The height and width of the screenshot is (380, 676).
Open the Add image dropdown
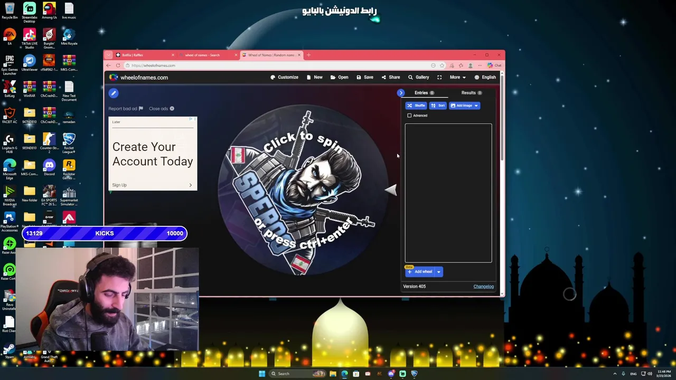[464, 106]
